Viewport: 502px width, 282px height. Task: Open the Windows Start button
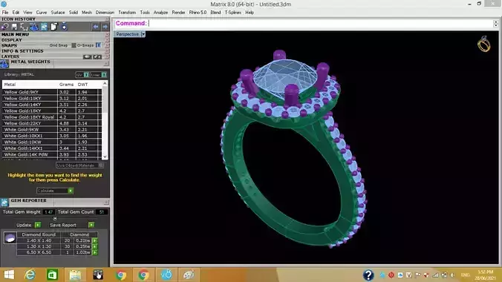coord(9,275)
